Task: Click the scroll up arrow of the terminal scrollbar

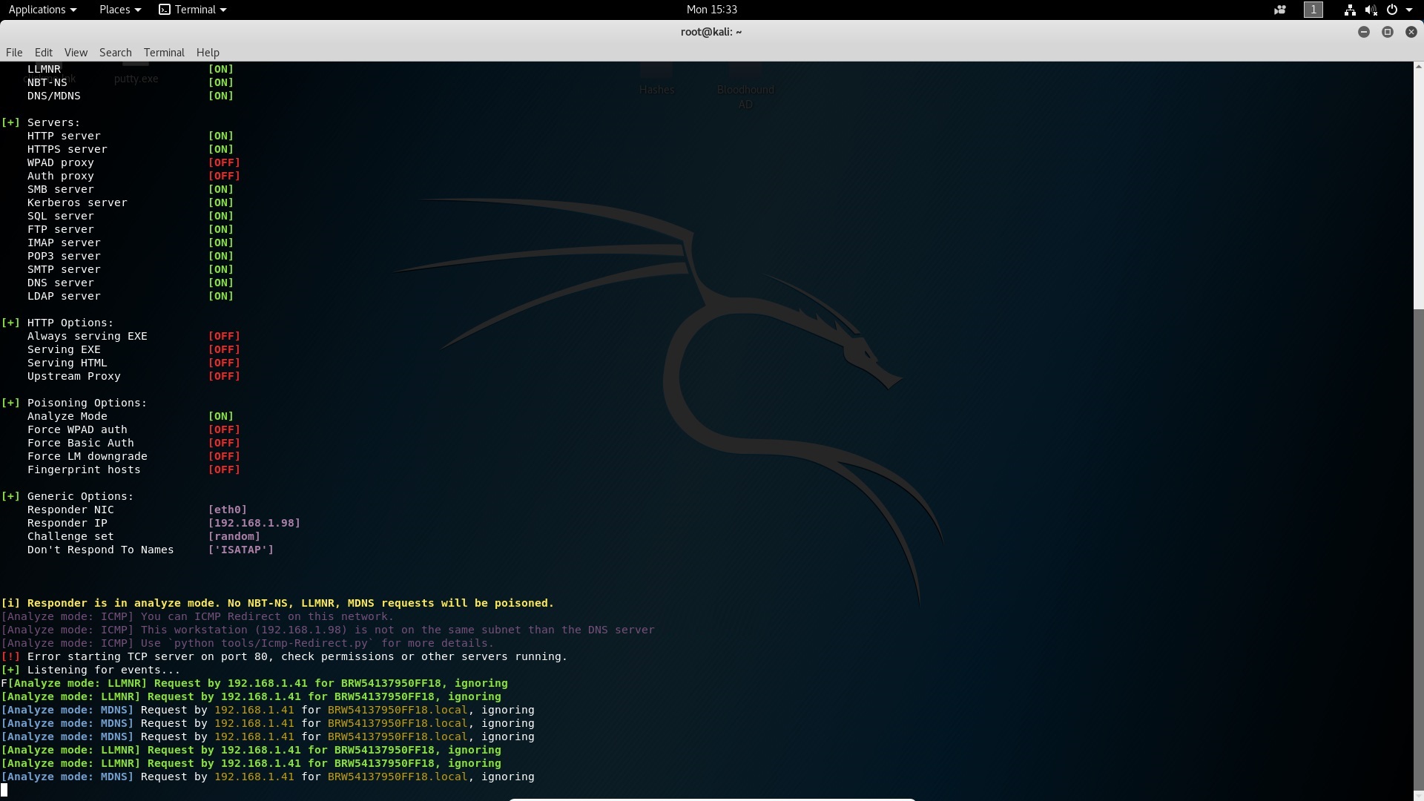Action: pyautogui.click(x=1418, y=67)
